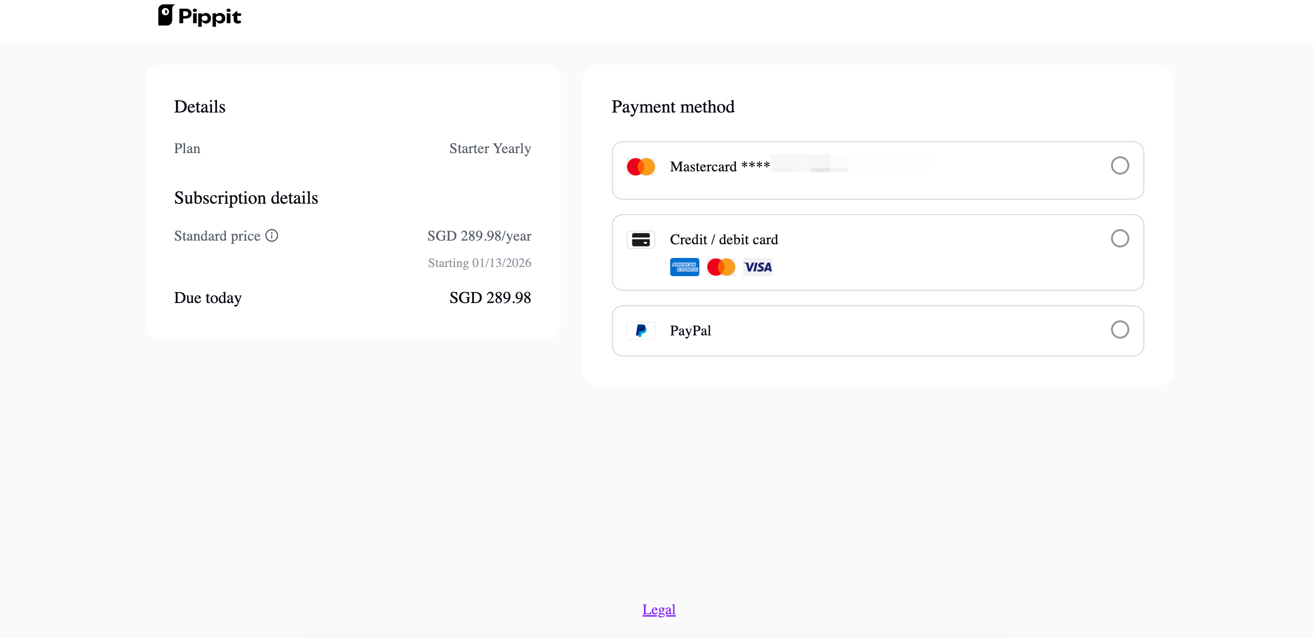Image resolution: width=1313 pixels, height=638 pixels.
Task: Click the Starter Yearly plan text
Action: tap(490, 148)
